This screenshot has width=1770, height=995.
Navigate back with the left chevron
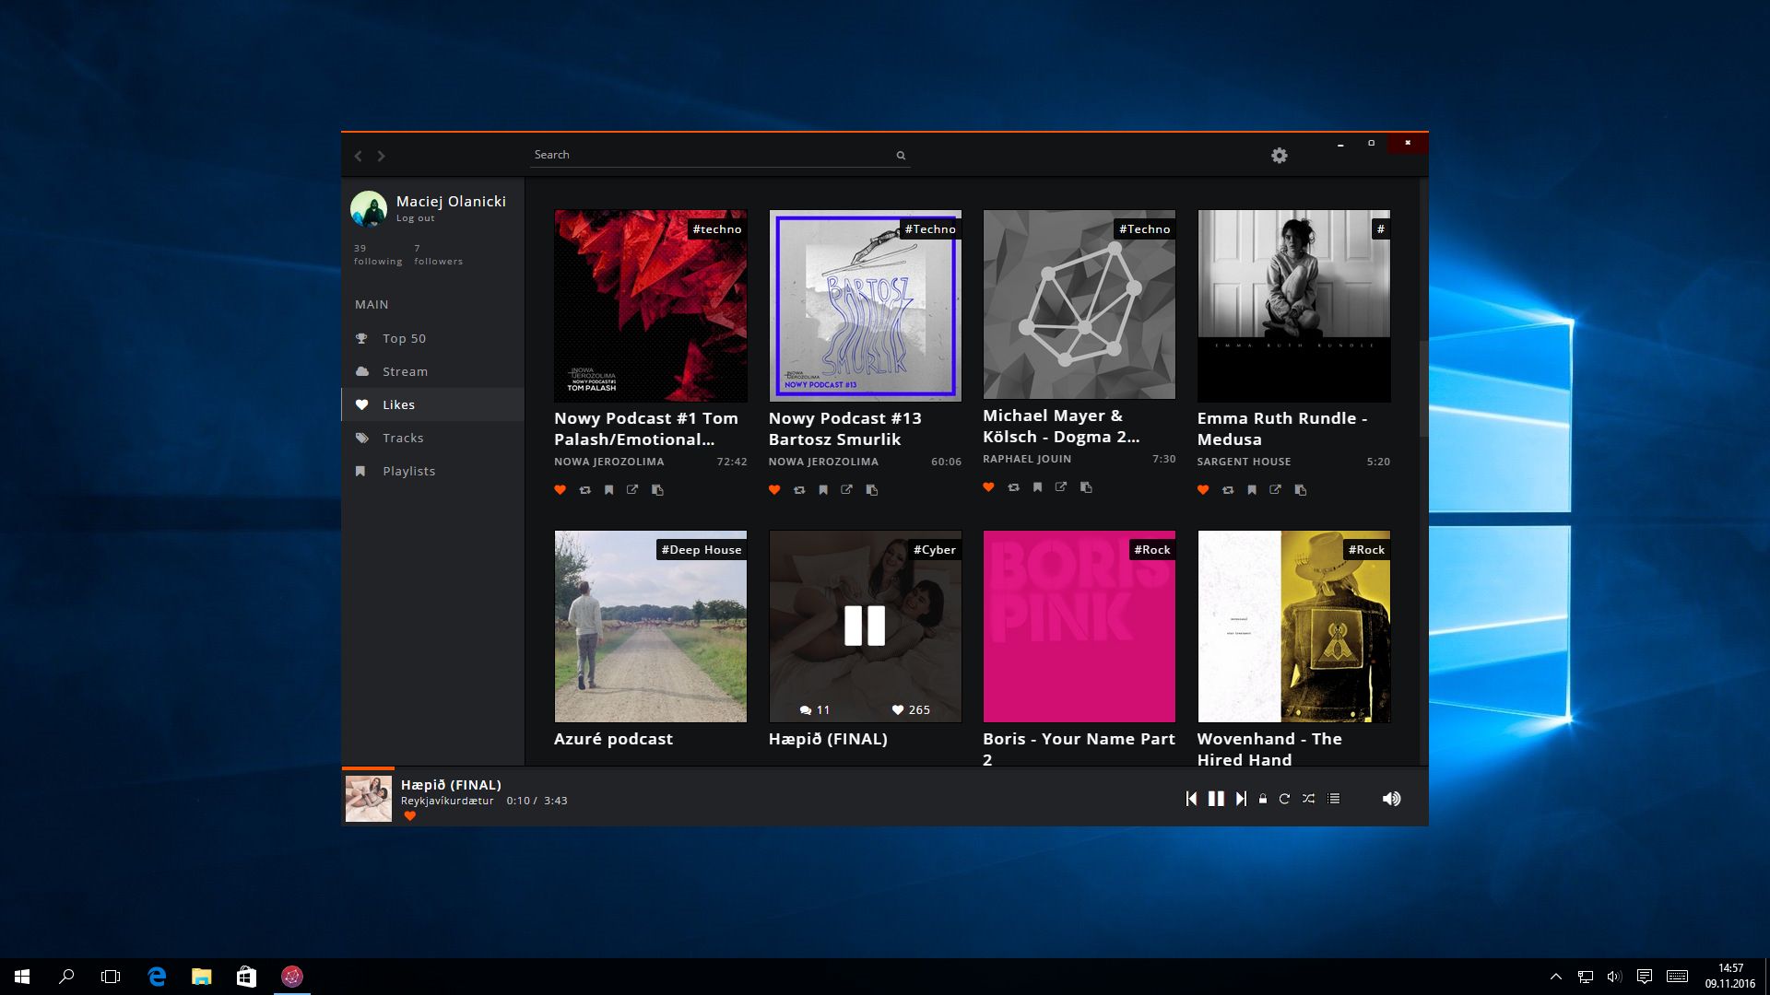coord(359,156)
